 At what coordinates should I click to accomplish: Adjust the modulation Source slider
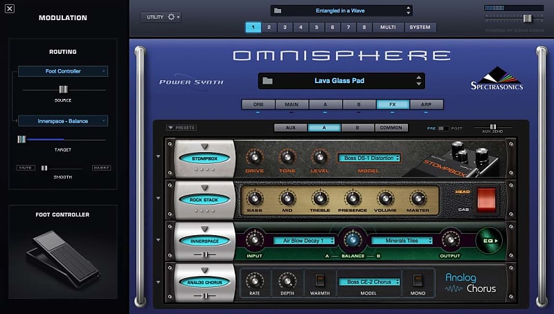(x=63, y=90)
